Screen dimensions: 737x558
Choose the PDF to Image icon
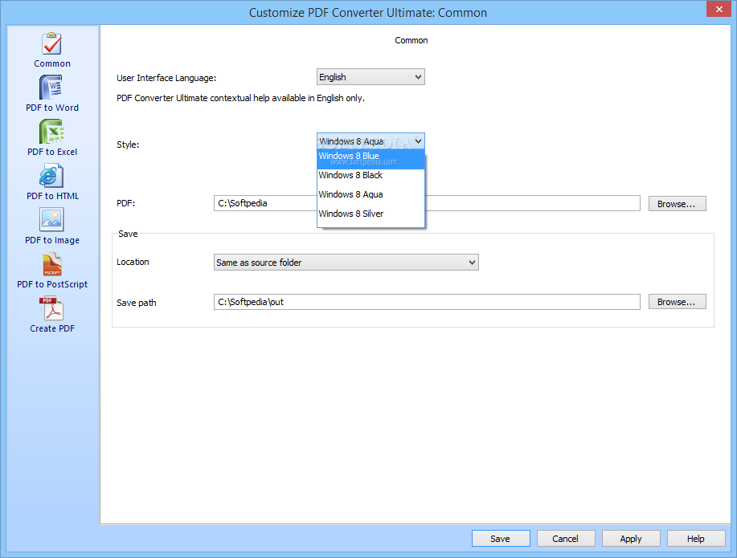(x=51, y=220)
